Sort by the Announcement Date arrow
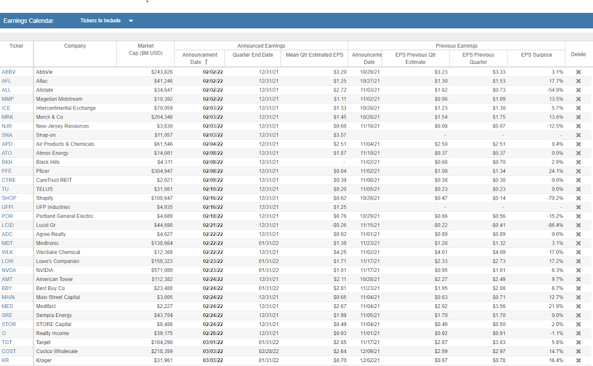593x366 pixels. [x=206, y=62]
